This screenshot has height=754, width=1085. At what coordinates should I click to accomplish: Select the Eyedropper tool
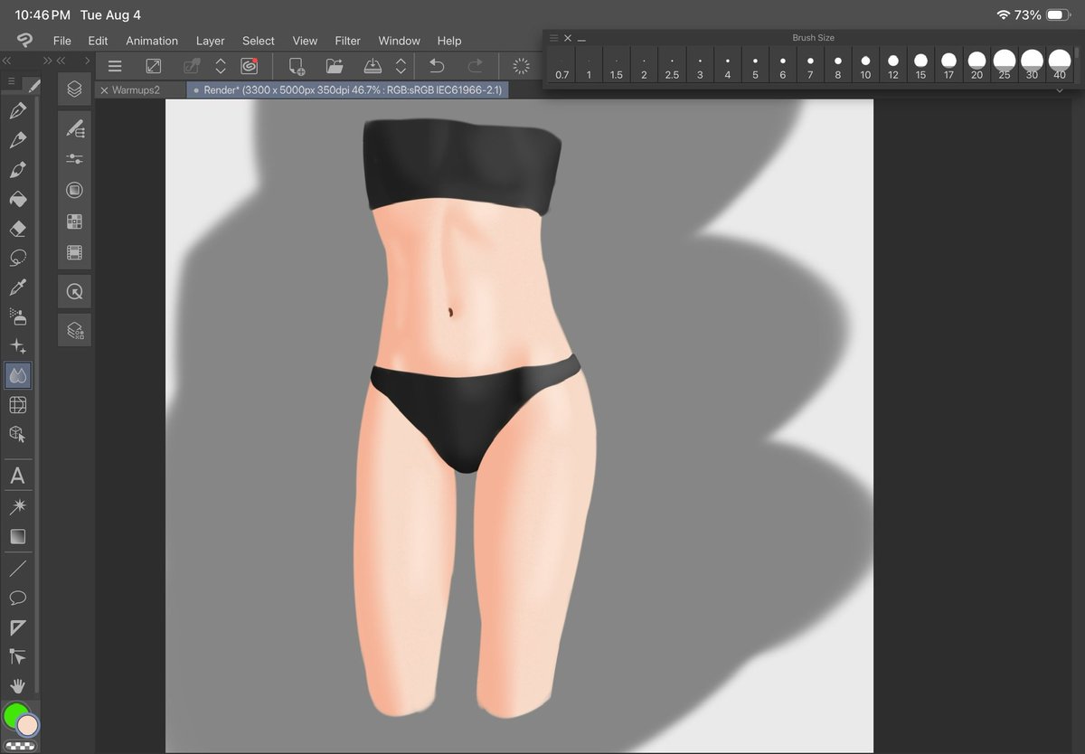[x=17, y=287]
